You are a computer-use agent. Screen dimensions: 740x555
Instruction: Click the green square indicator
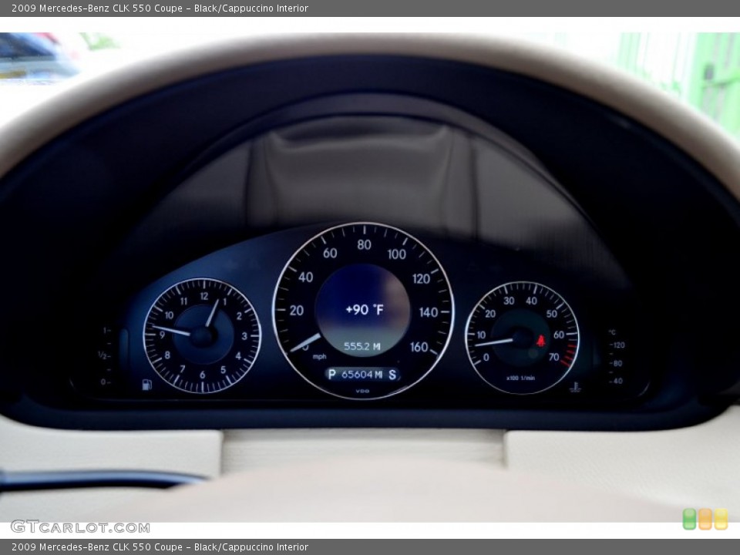[x=689, y=519]
